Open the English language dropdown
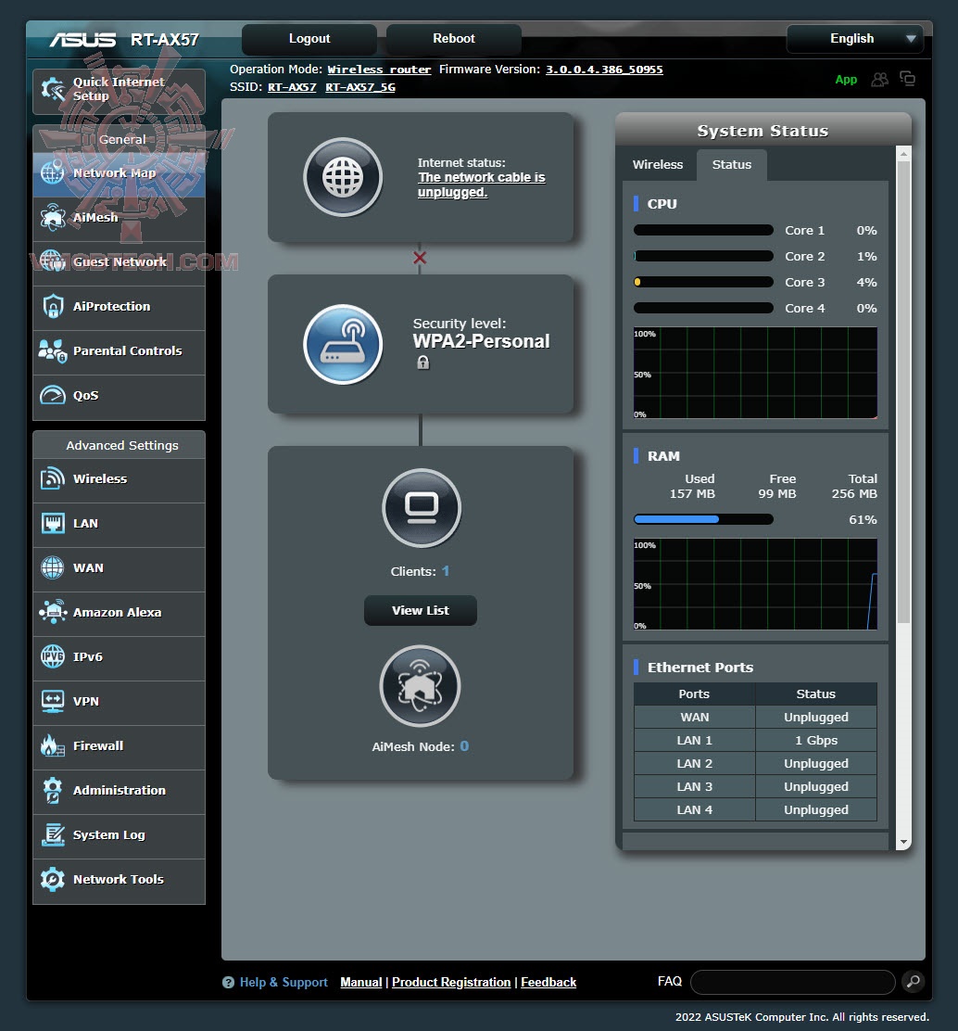Screen dimensions: 958x1031 [855, 39]
